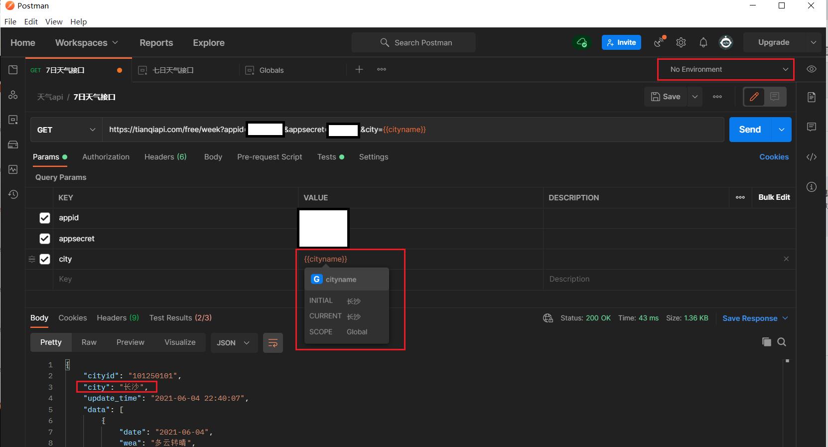Open APIs icon in left sidebar

coord(13,95)
